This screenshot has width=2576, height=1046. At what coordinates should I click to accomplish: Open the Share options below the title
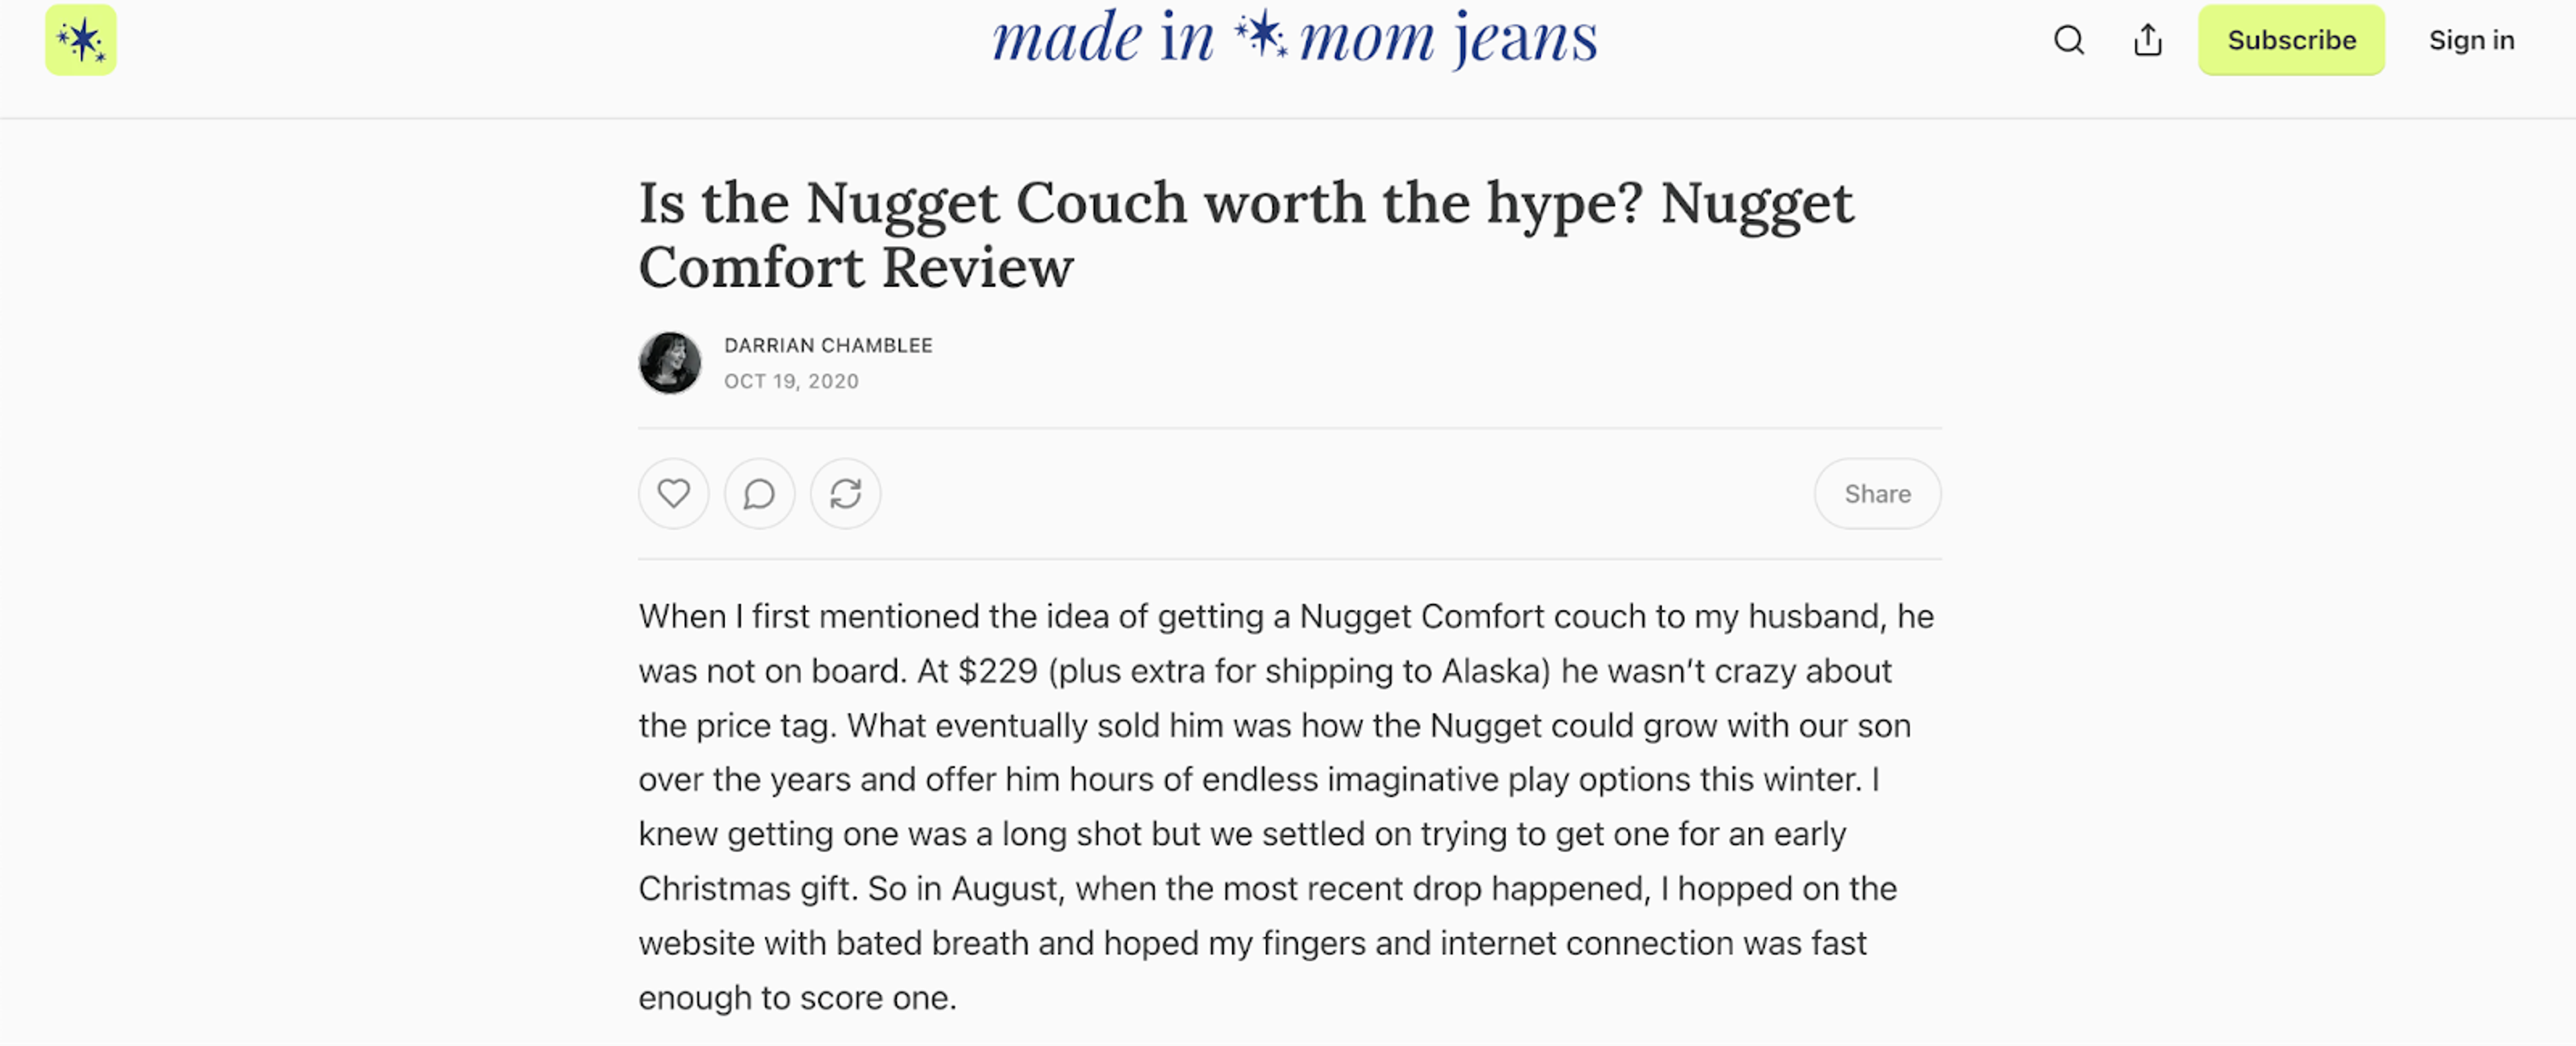[x=1876, y=493]
